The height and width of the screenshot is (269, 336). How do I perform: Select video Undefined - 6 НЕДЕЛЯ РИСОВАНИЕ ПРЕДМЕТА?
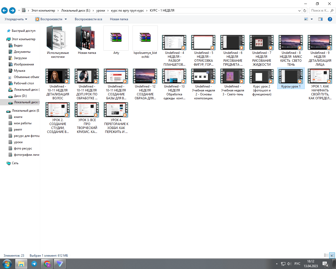(233, 50)
